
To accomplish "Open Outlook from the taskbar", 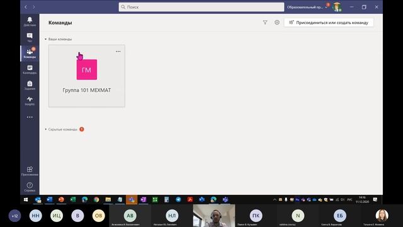I will click(x=38, y=200).
